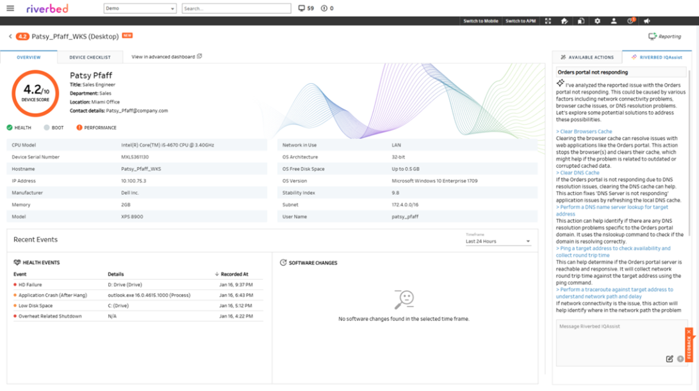Image resolution: width=699 pixels, height=391 pixels.
Task: Open the orange Feedback tab
Action: click(689, 347)
